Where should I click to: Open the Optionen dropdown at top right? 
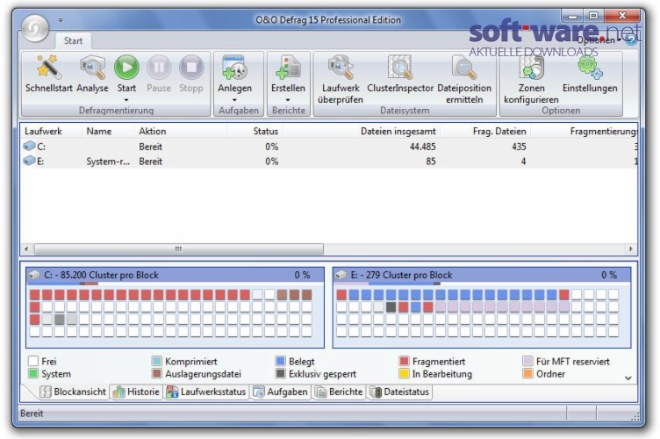(599, 40)
